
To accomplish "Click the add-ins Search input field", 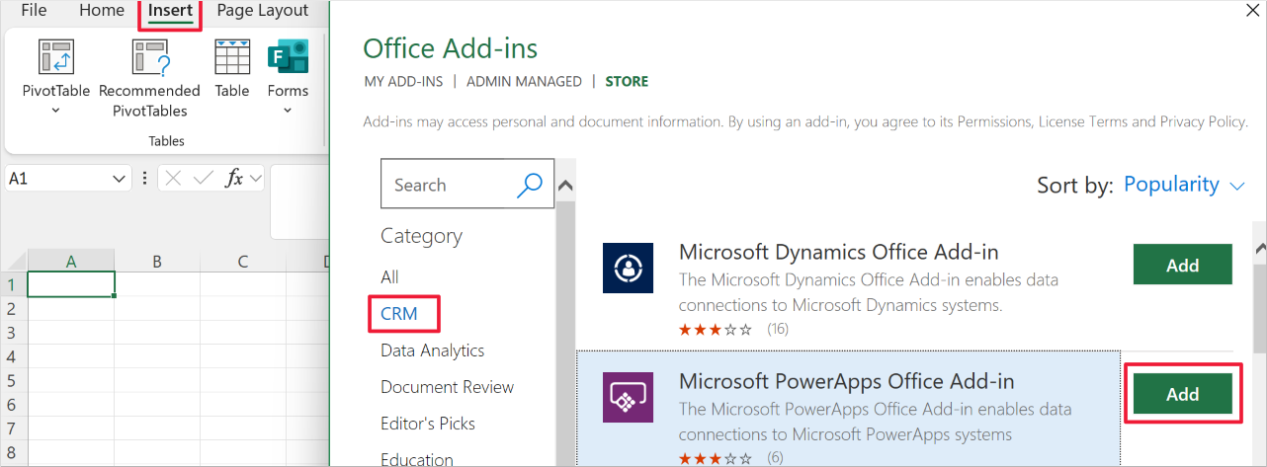I will coord(450,185).
